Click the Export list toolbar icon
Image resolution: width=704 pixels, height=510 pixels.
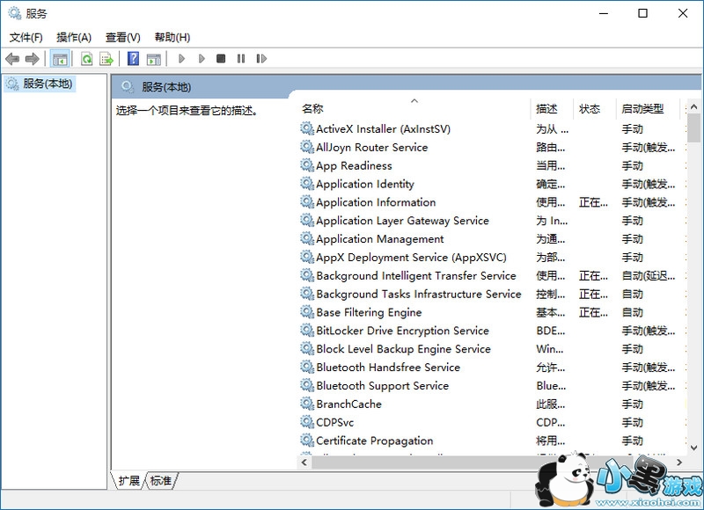point(106,59)
